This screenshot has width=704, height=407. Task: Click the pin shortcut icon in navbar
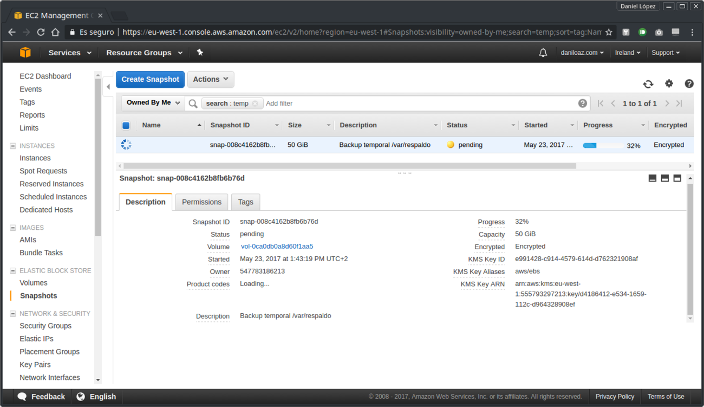(200, 53)
